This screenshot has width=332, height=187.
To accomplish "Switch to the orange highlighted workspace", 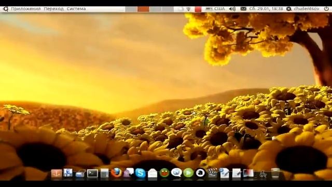I will tap(143, 9).
